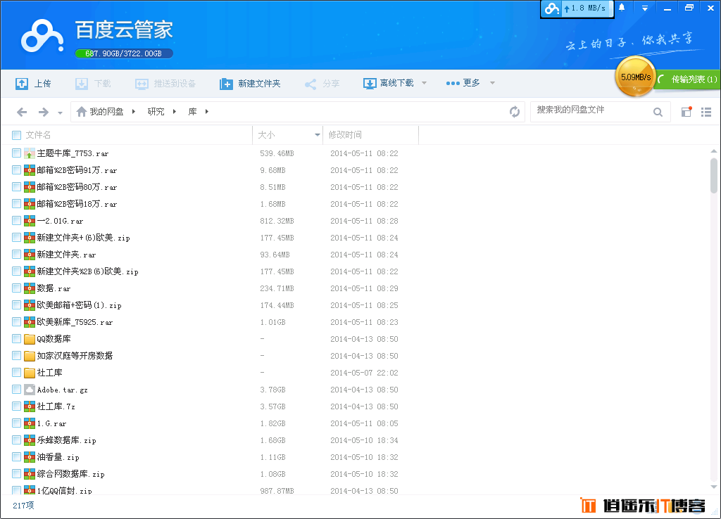This screenshot has height=519, width=721.
Task: Check the box for QQ数据库 folder
Action: point(17,339)
